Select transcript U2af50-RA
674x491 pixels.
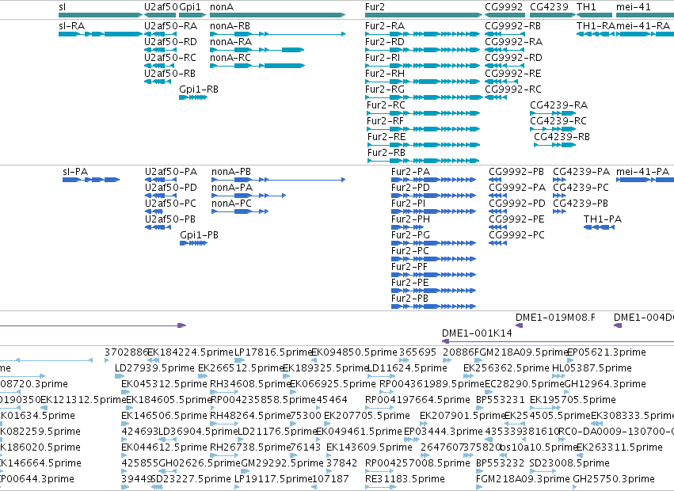pyautogui.click(x=160, y=34)
